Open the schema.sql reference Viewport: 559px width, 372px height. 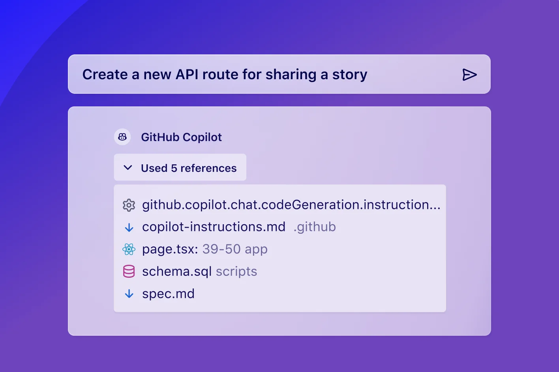177,272
